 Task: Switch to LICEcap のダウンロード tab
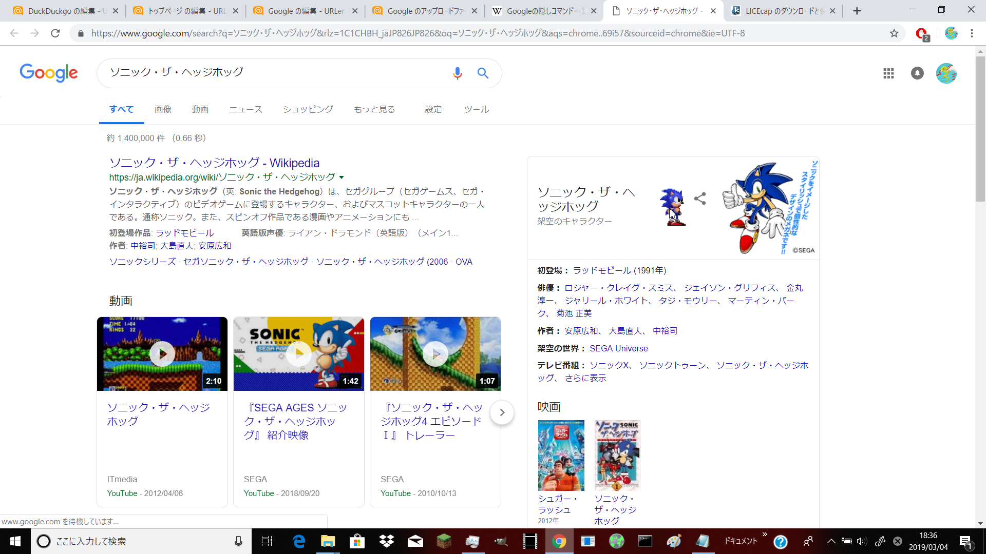click(783, 11)
